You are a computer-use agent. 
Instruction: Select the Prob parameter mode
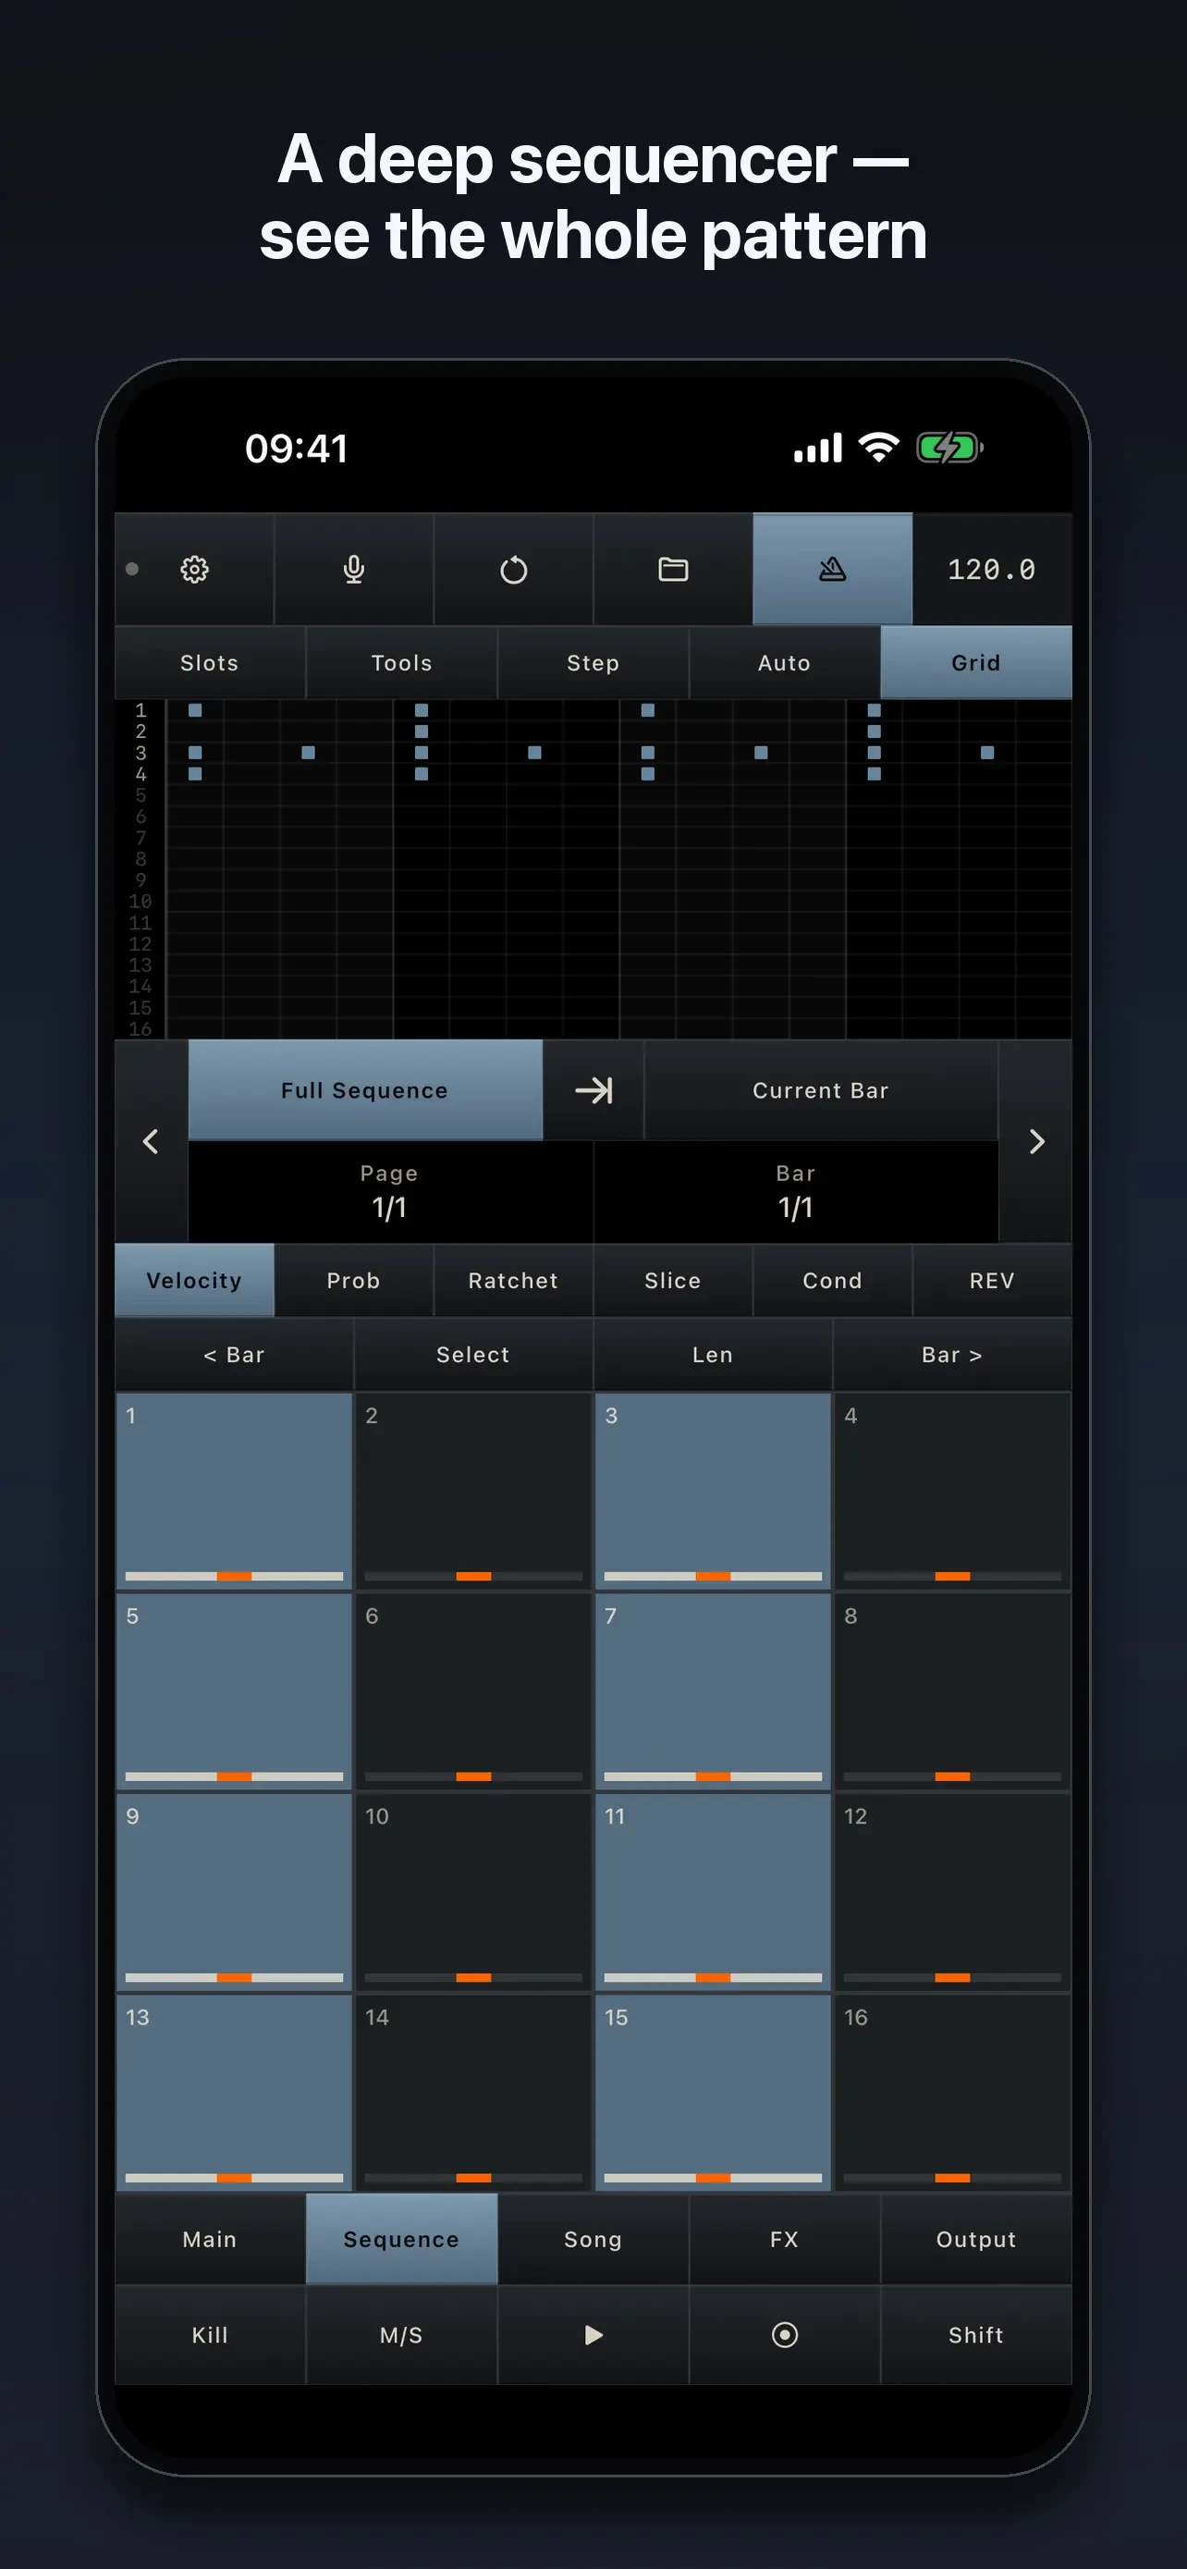click(x=354, y=1281)
